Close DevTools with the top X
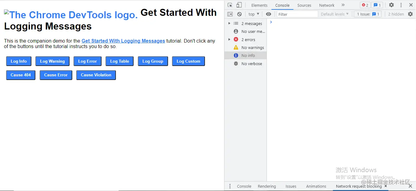Image resolution: width=416 pixels, height=191 pixels. 411,5
